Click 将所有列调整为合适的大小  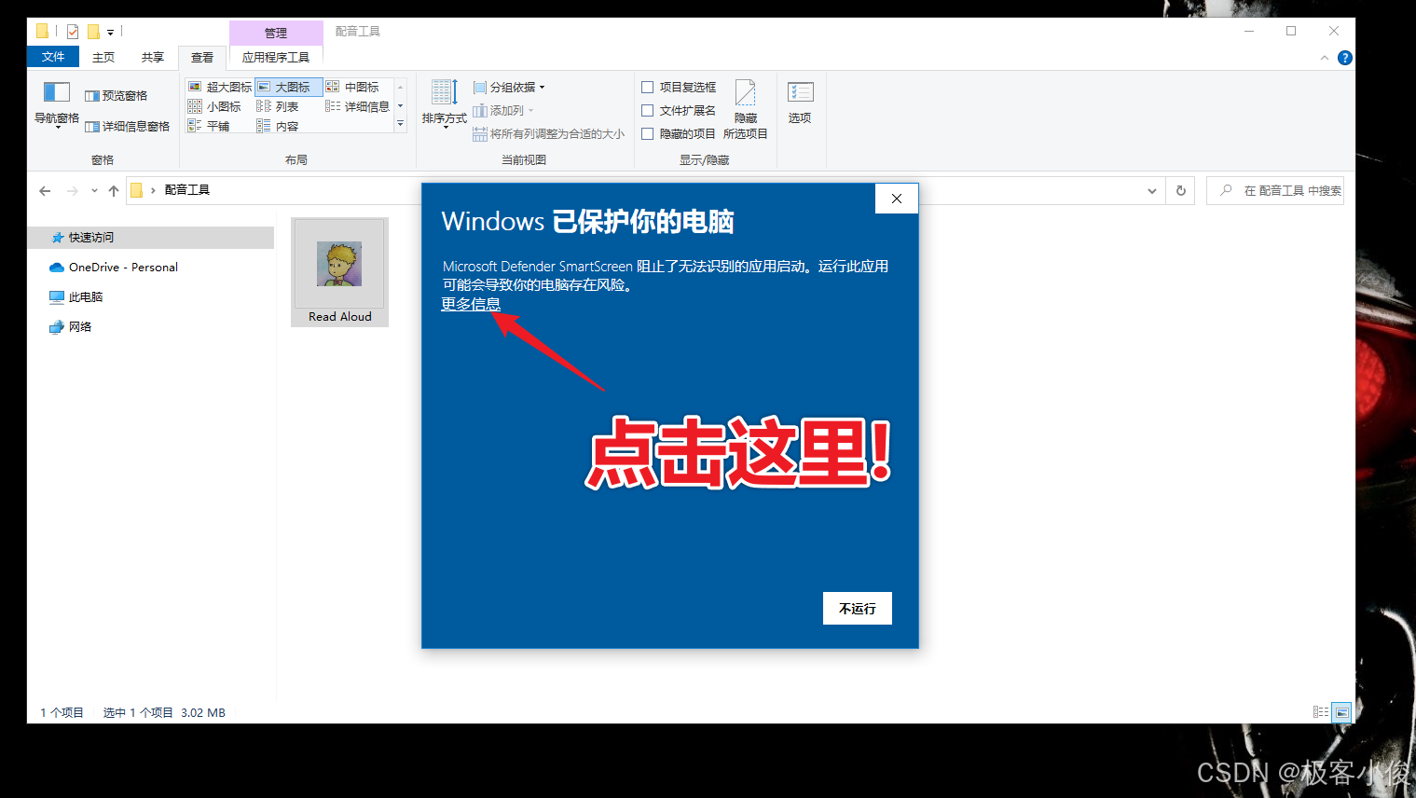click(x=548, y=134)
